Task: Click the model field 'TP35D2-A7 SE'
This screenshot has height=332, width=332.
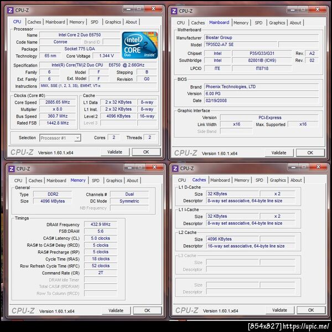Action: pyautogui.click(x=241, y=44)
